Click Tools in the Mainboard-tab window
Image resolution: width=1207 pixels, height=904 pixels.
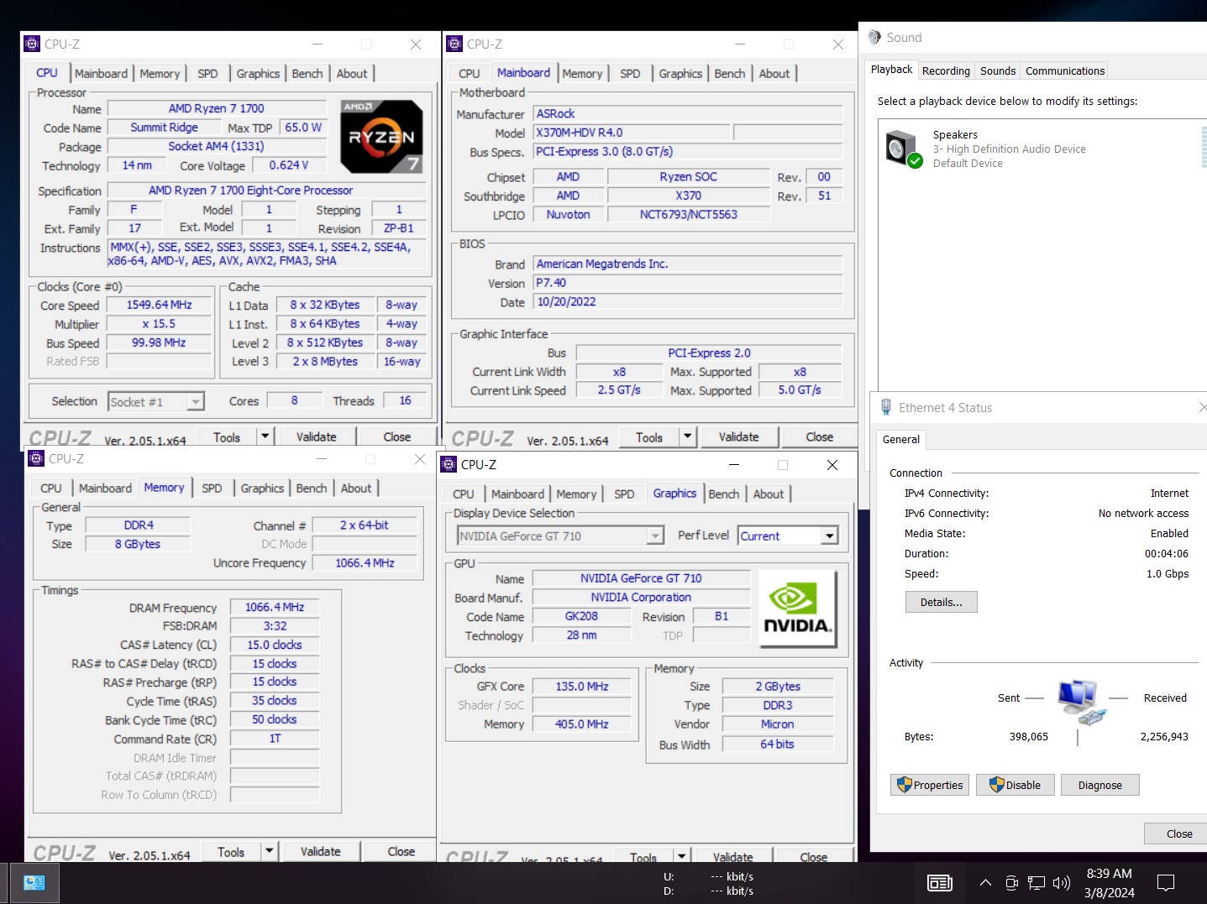(x=649, y=436)
